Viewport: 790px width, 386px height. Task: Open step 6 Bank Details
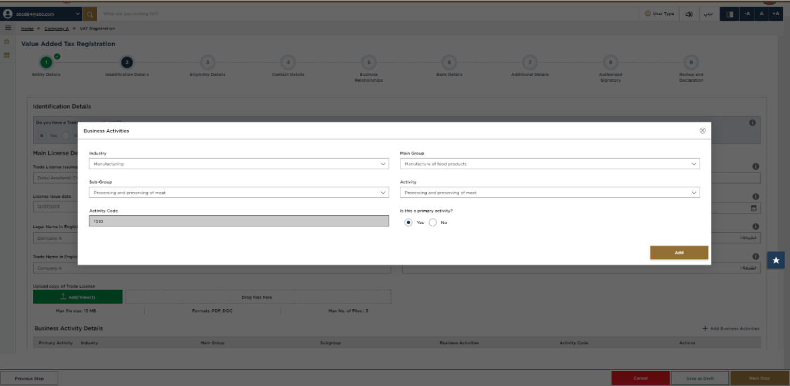coord(449,62)
